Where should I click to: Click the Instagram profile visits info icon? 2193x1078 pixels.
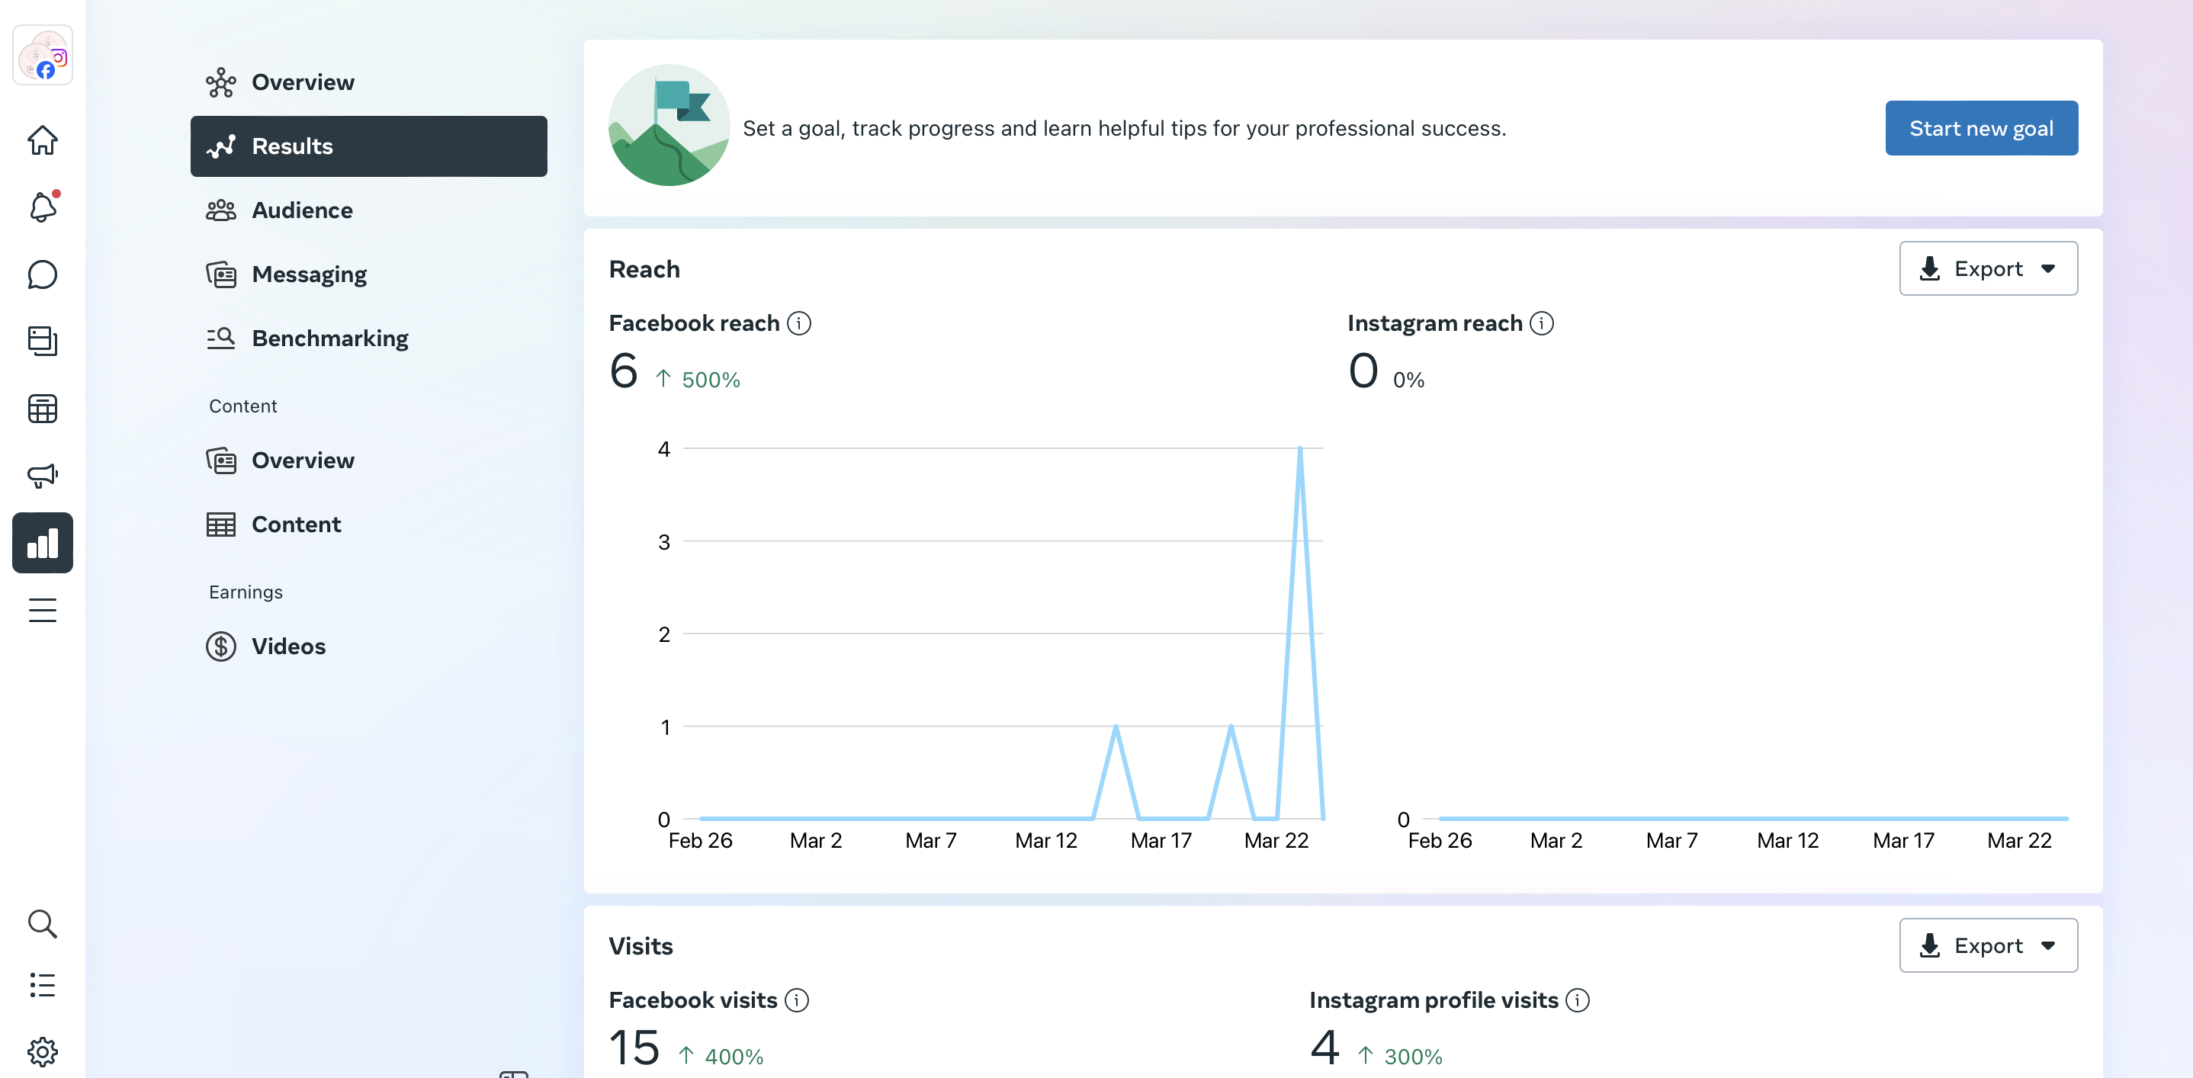(x=1577, y=999)
